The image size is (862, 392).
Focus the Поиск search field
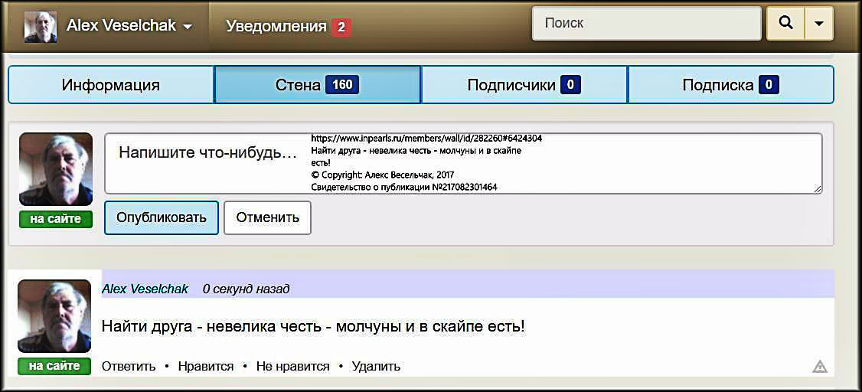[646, 24]
